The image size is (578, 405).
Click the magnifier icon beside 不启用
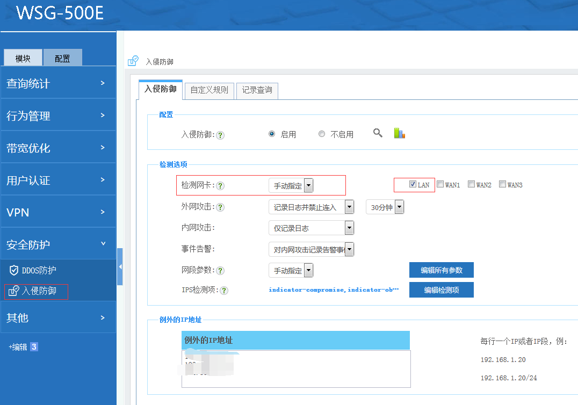pyautogui.click(x=378, y=133)
